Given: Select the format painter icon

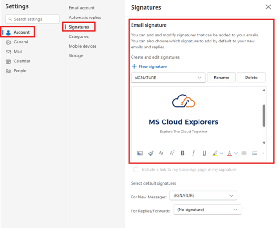Looking at the screenshot, I should [151, 153].
